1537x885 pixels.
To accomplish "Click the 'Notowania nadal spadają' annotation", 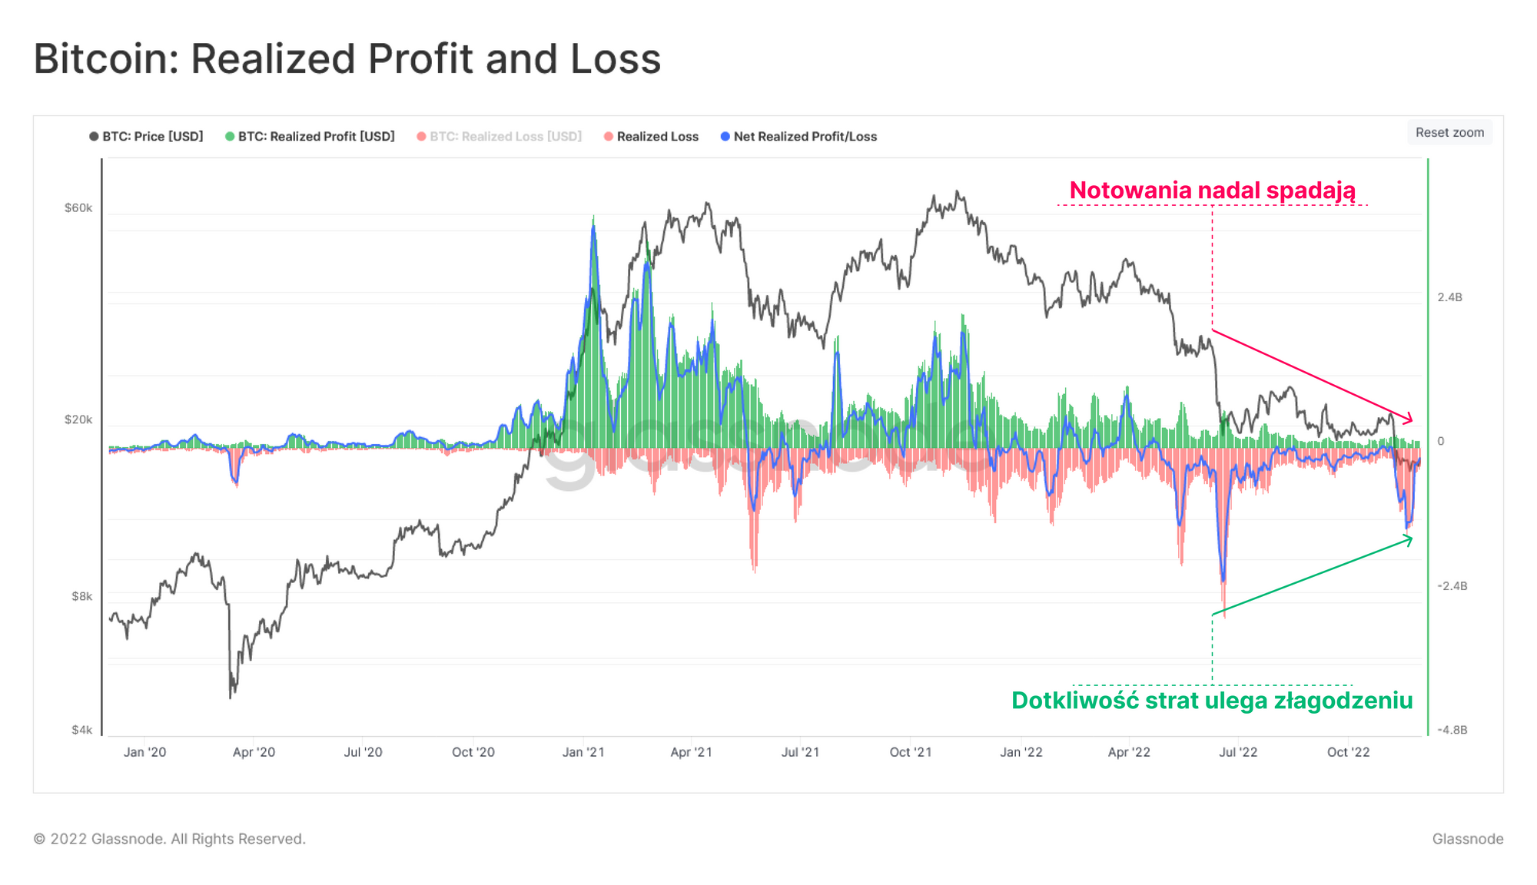I will point(1212,190).
